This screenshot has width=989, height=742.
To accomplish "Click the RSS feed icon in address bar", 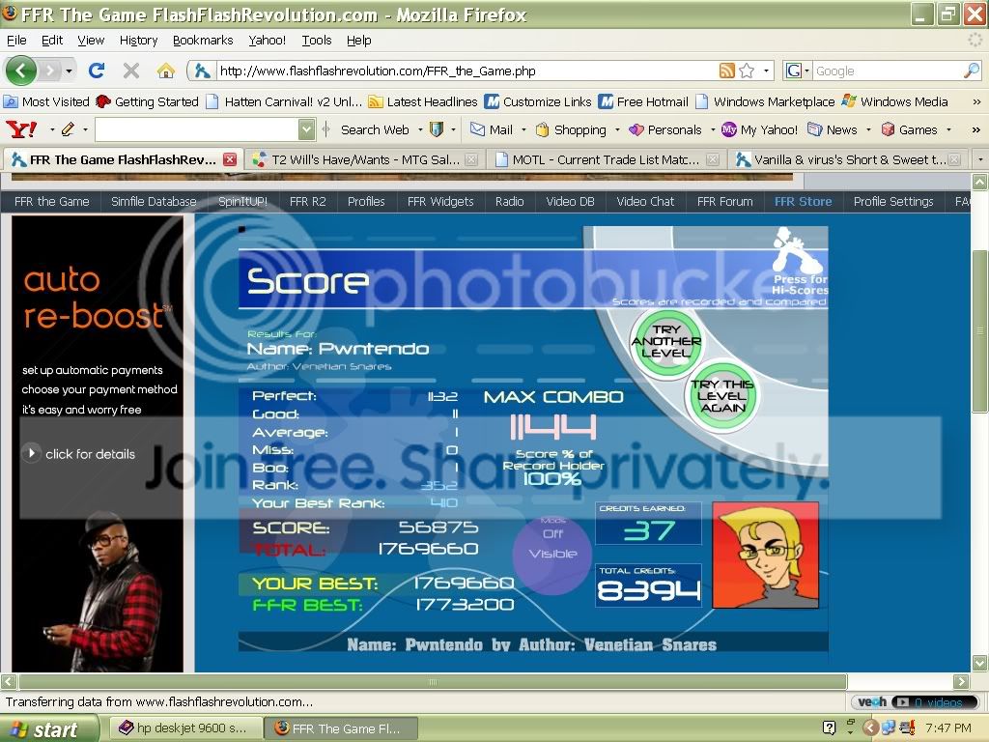I will tap(726, 71).
